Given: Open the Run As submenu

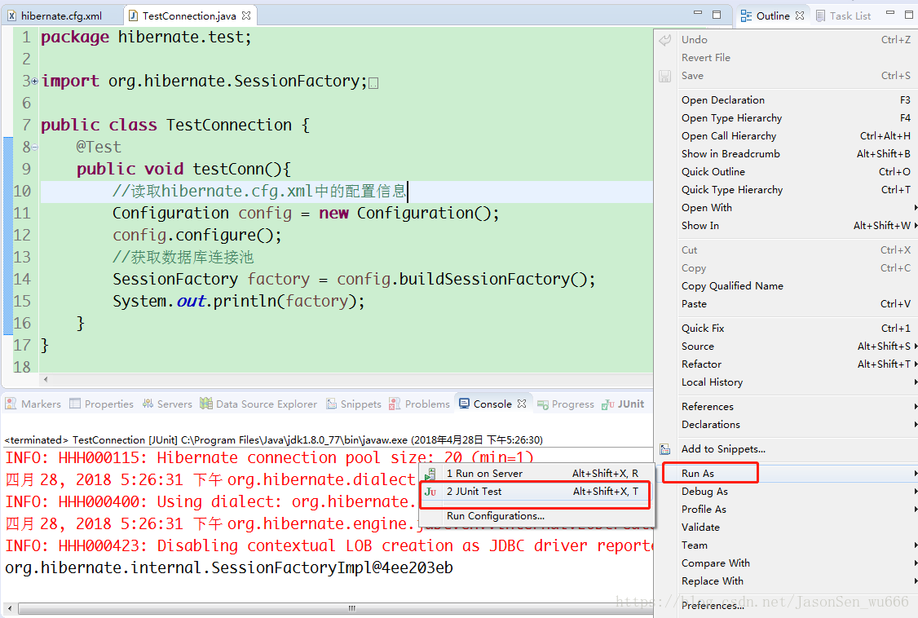Looking at the screenshot, I should pos(785,474).
